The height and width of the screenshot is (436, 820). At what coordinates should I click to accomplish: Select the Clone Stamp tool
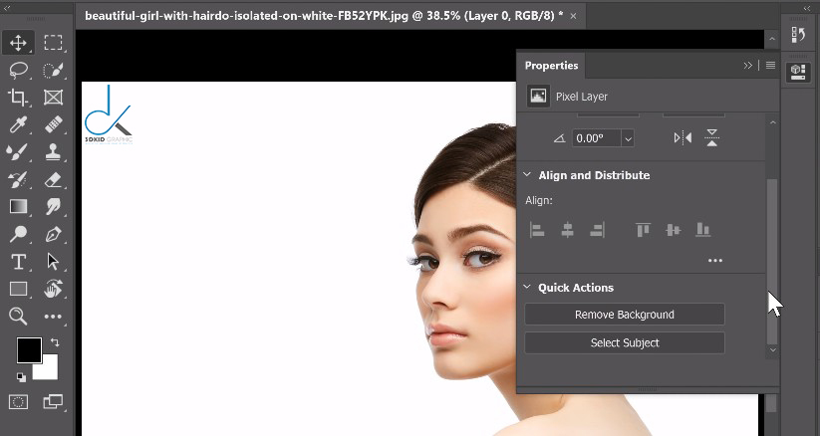(x=53, y=152)
